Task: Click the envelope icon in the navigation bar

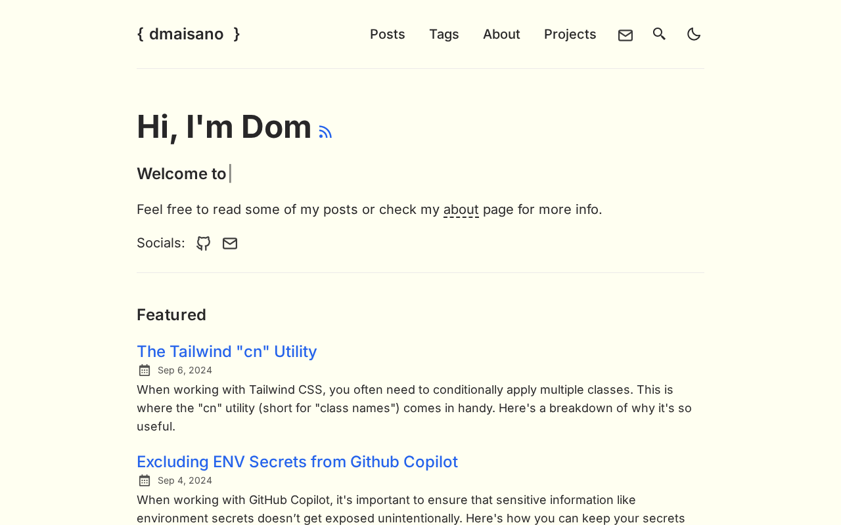Action: [x=625, y=35]
